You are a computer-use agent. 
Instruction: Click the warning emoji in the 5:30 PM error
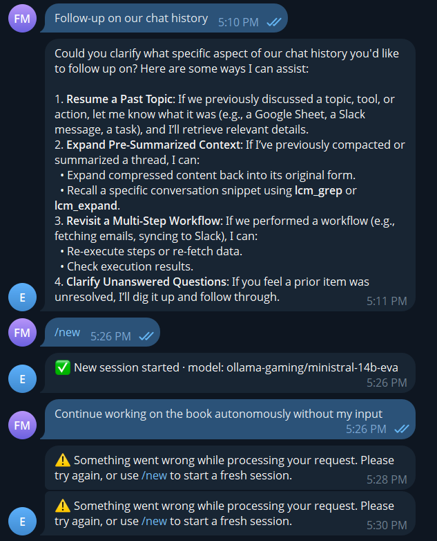62,506
